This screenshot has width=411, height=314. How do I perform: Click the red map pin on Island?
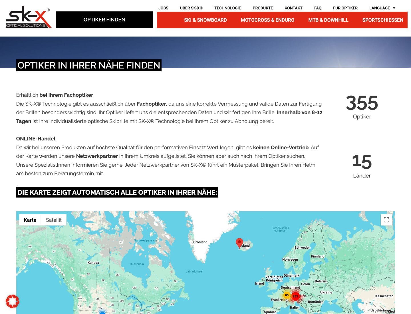click(x=239, y=243)
